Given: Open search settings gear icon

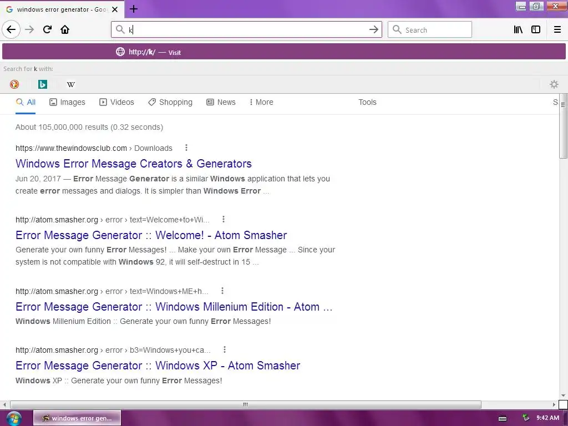Looking at the screenshot, I should (554, 84).
